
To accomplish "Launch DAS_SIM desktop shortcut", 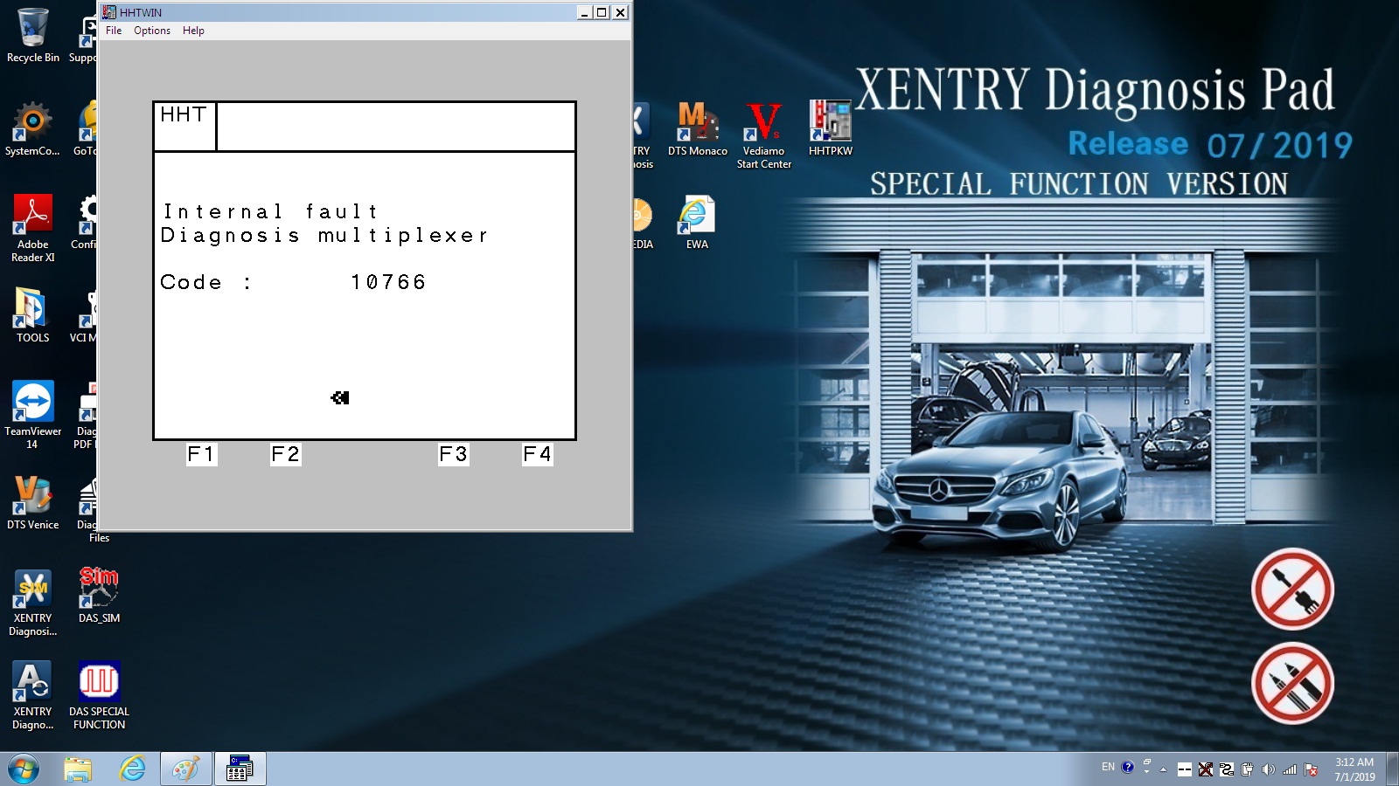I will click(x=100, y=596).
